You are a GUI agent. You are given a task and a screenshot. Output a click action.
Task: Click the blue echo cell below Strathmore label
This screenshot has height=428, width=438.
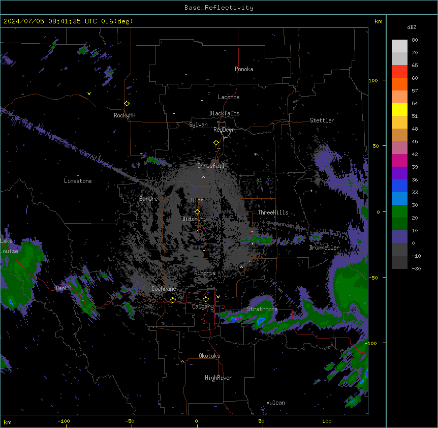261,321
